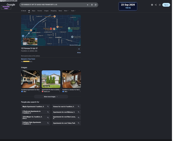Screen dimensions: 174x141
Task: Start voice search with the microphone icon
Action: click(92, 5)
